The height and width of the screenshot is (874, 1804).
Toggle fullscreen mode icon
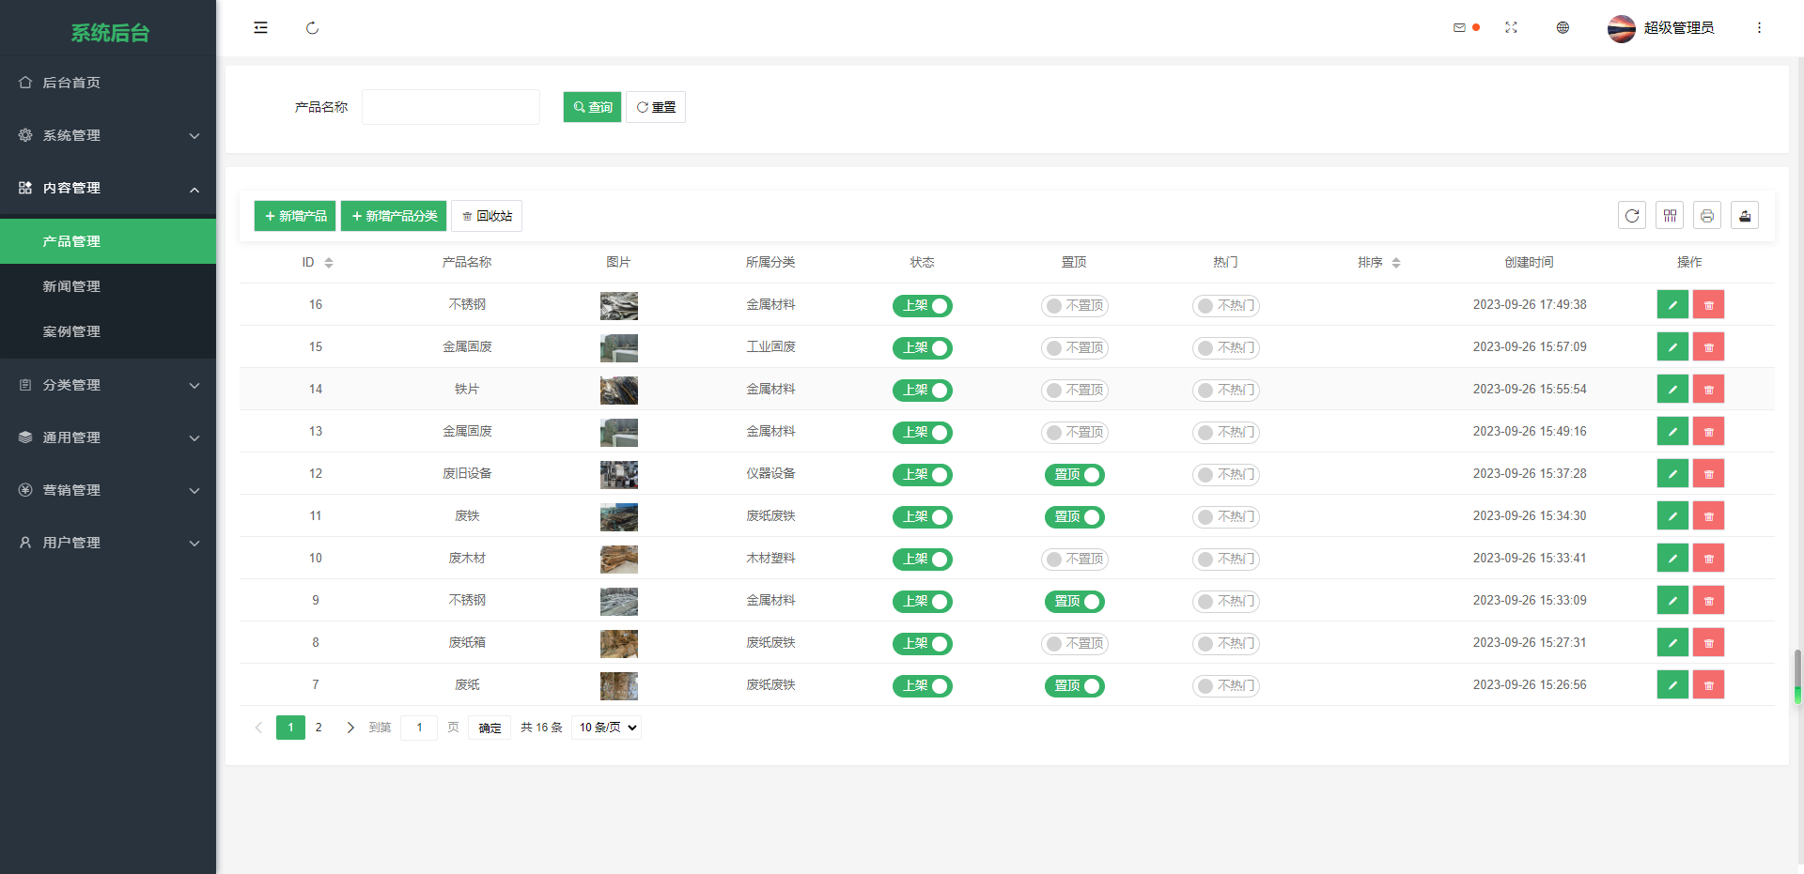[x=1511, y=28]
